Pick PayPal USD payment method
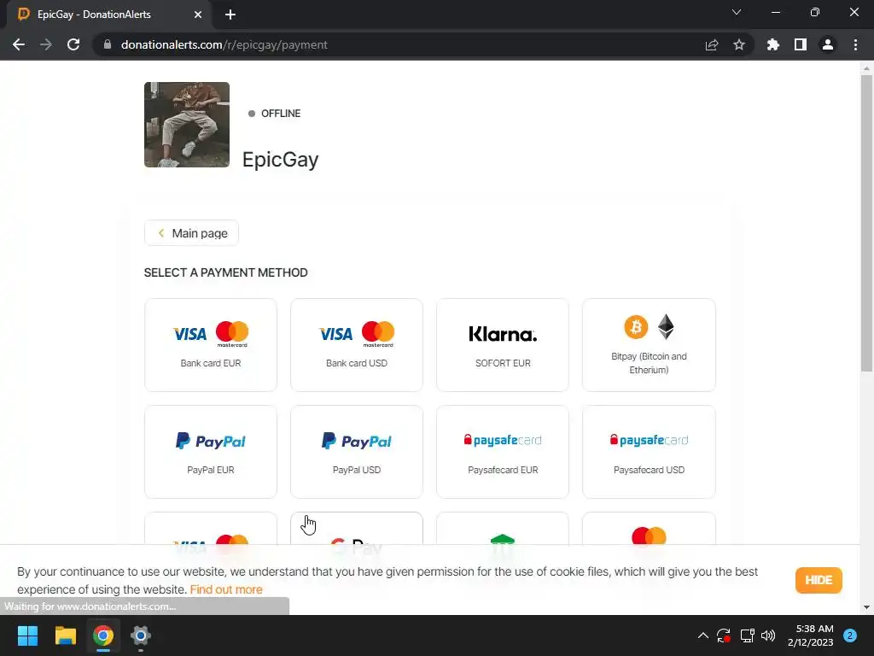The width and height of the screenshot is (874, 656). [357, 452]
